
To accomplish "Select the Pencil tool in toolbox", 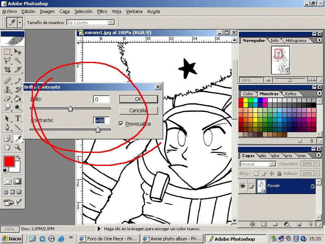I will coord(17,81).
